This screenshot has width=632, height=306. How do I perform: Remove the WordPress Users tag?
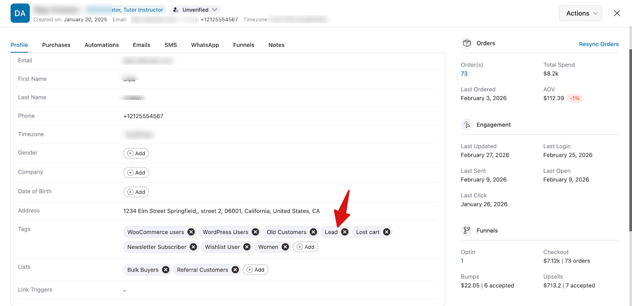(x=256, y=232)
